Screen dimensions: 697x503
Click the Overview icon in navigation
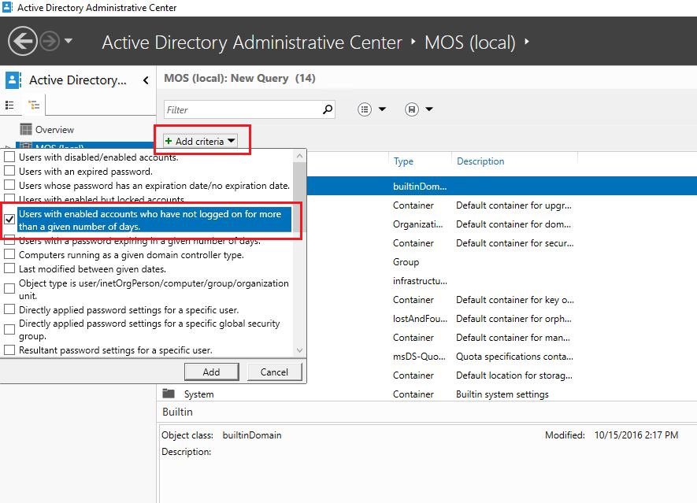pyautogui.click(x=26, y=129)
